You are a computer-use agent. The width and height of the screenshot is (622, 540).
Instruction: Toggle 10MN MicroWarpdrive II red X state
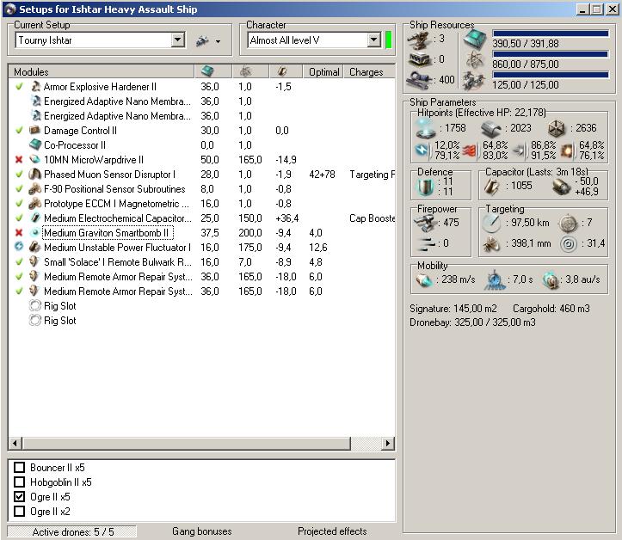(x=19, y=159)
